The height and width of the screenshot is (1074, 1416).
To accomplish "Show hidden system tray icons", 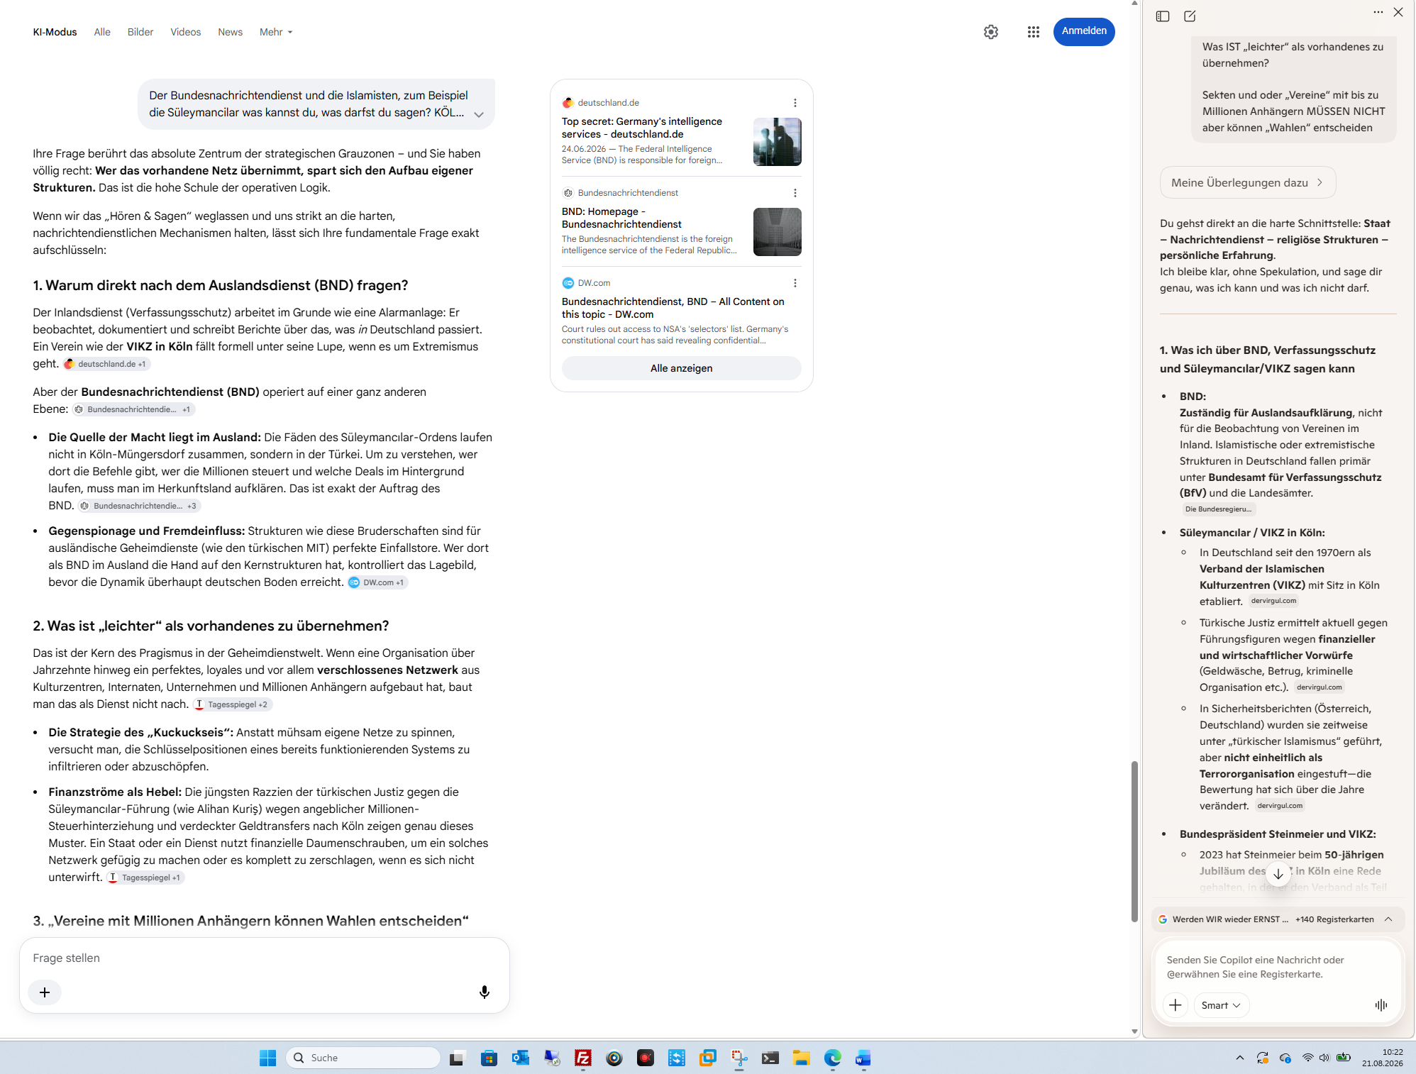I will pyautogui.click(x=1240, y=1058).
